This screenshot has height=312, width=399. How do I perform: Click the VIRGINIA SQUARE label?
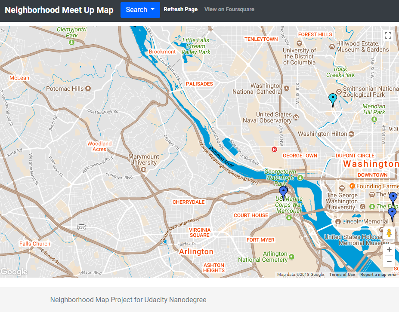point(200,232)
